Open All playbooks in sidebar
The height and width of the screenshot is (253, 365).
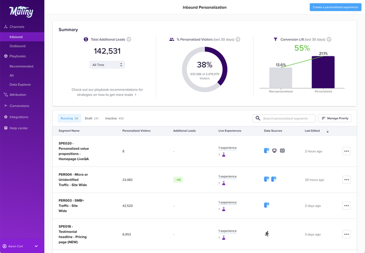click(x=12, y=75)
